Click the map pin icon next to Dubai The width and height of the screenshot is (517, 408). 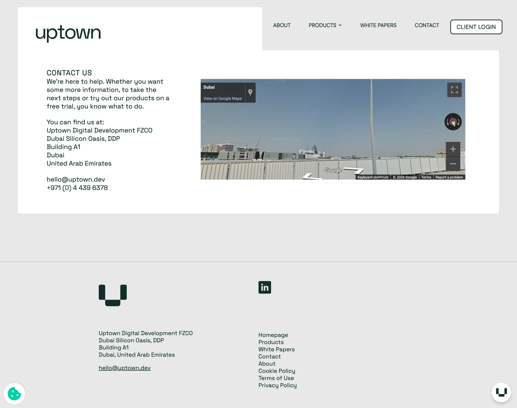click(x=250, y=92)
